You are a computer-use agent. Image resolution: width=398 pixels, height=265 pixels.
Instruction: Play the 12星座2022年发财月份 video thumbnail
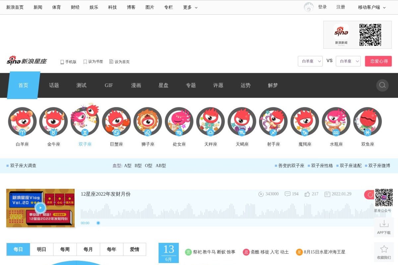(x=40, y=208)
